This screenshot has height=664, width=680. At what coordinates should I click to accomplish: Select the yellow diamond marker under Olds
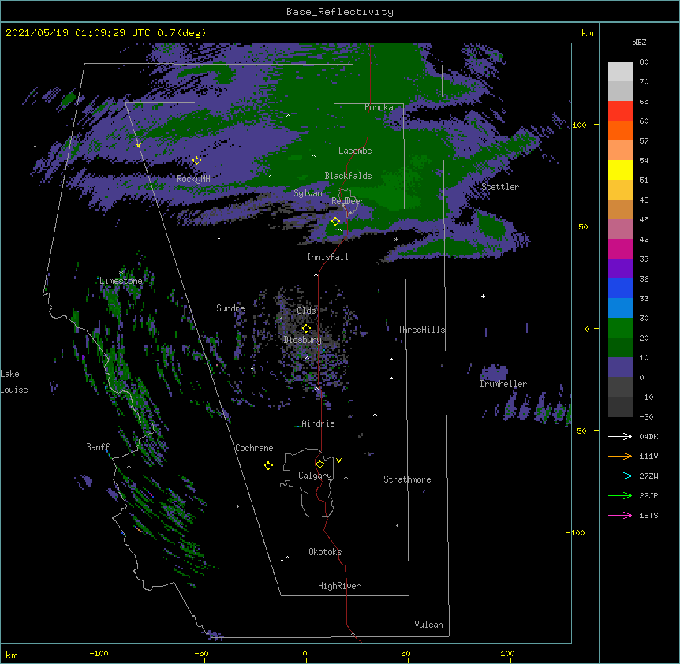coord(306,328)
